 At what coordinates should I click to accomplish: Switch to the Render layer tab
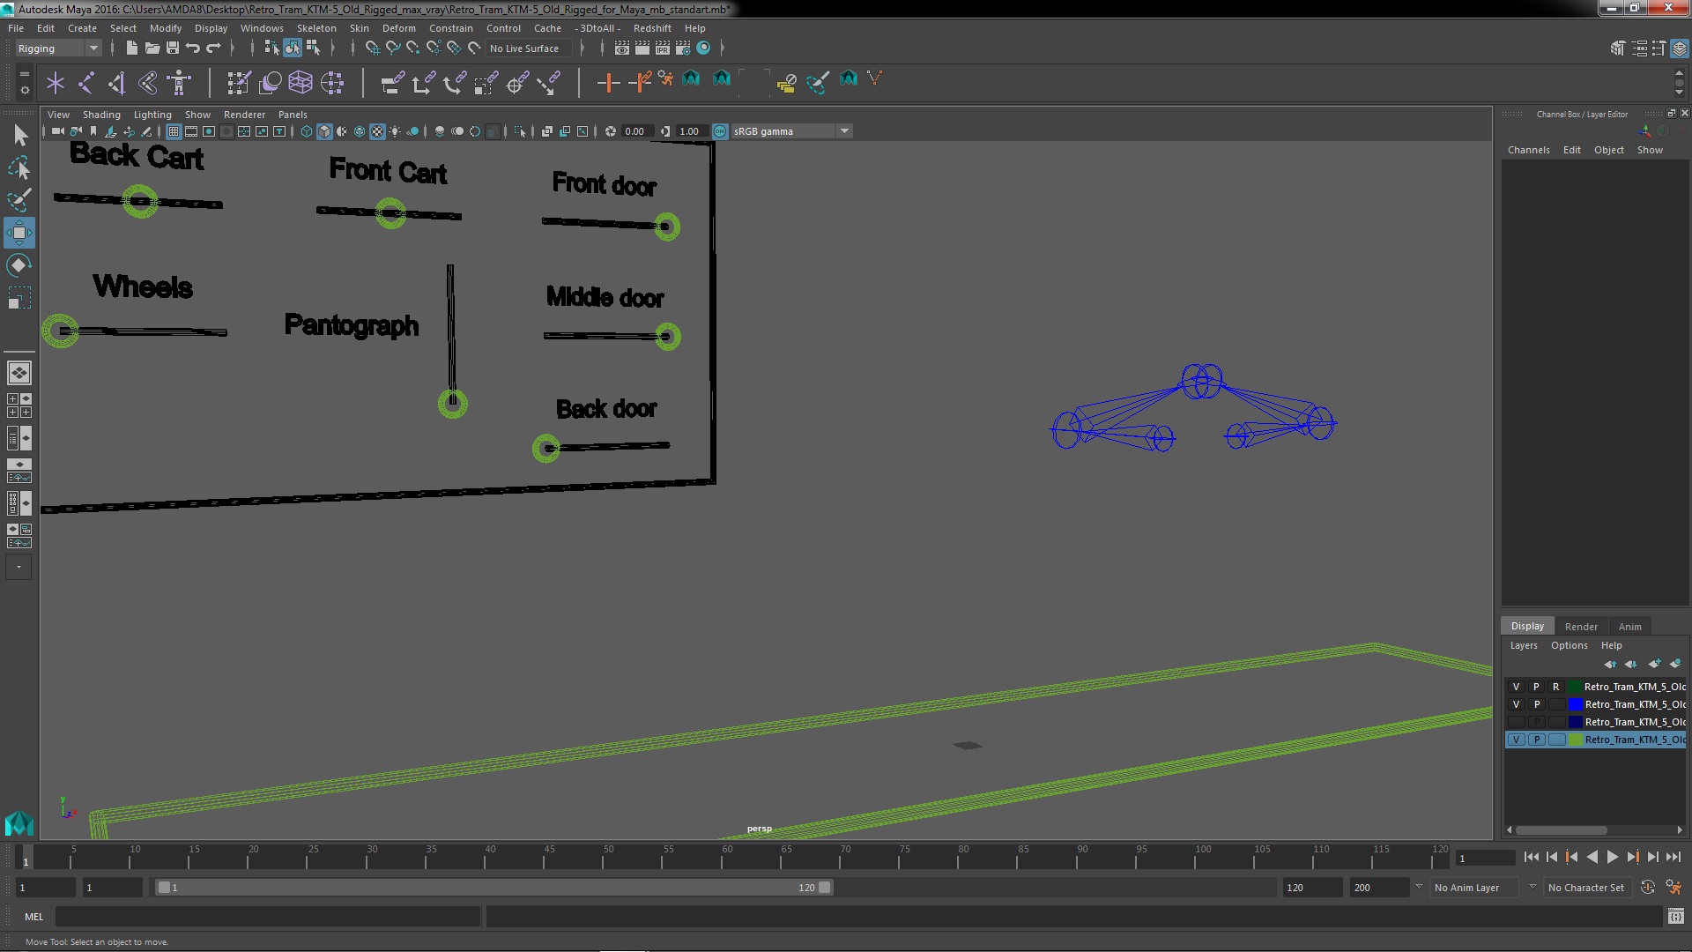pos(1581,627)
